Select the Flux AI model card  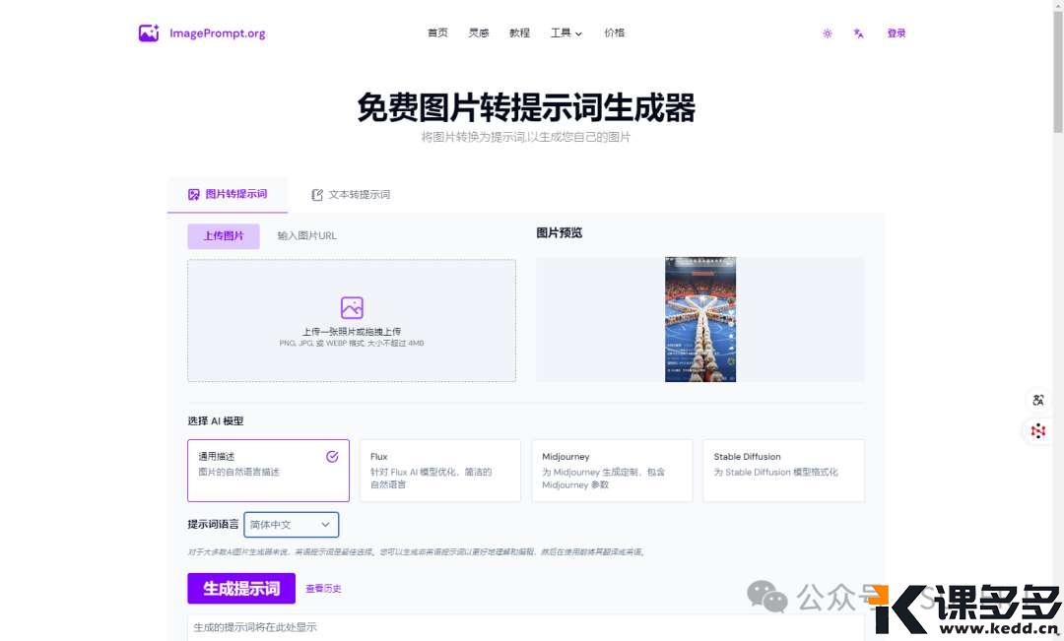[439, 470]
